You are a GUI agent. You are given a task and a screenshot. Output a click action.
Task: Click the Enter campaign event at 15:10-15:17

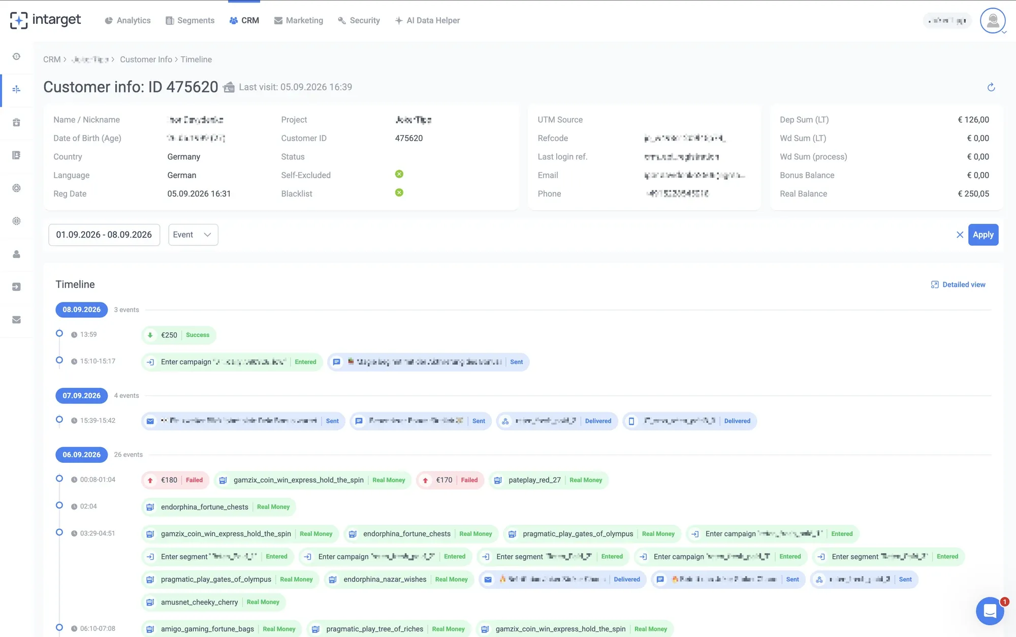click(232, 362)
